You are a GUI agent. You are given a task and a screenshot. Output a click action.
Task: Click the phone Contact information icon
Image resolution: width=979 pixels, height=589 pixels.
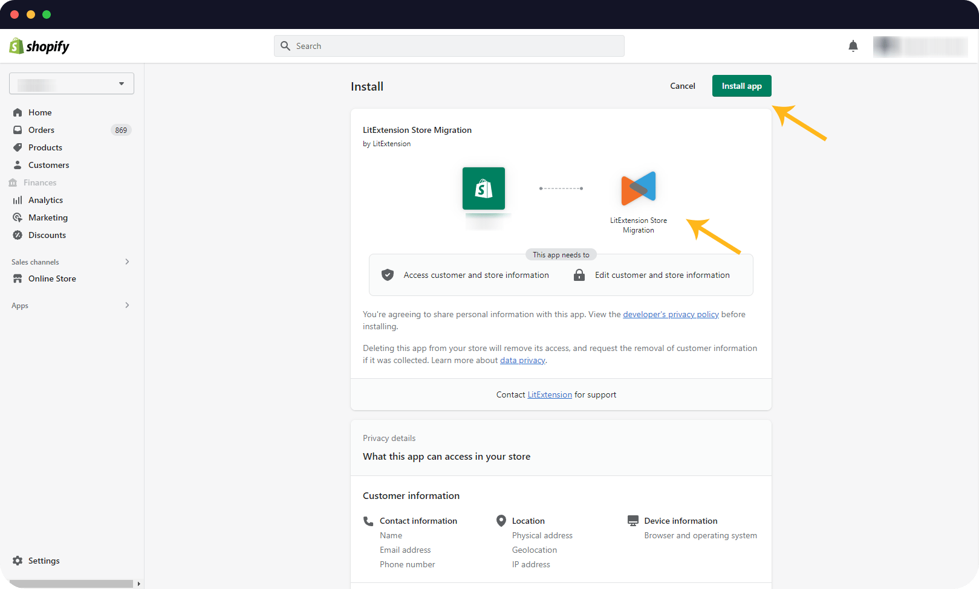[x=368, y=521]
